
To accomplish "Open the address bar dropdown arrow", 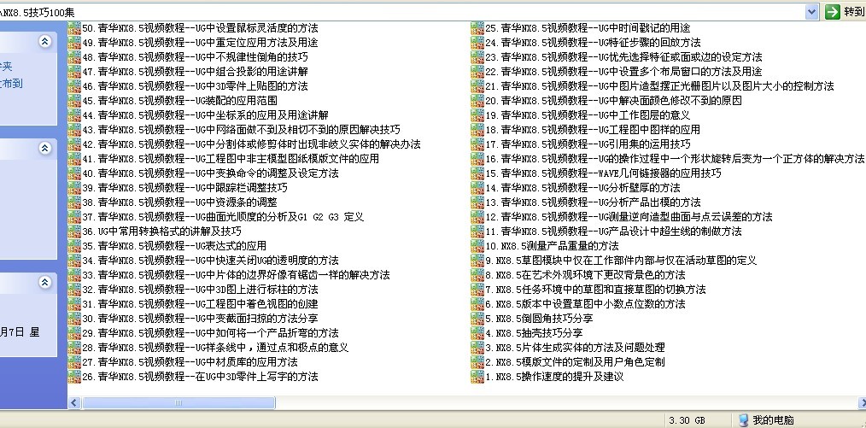I will coord(811,12).
